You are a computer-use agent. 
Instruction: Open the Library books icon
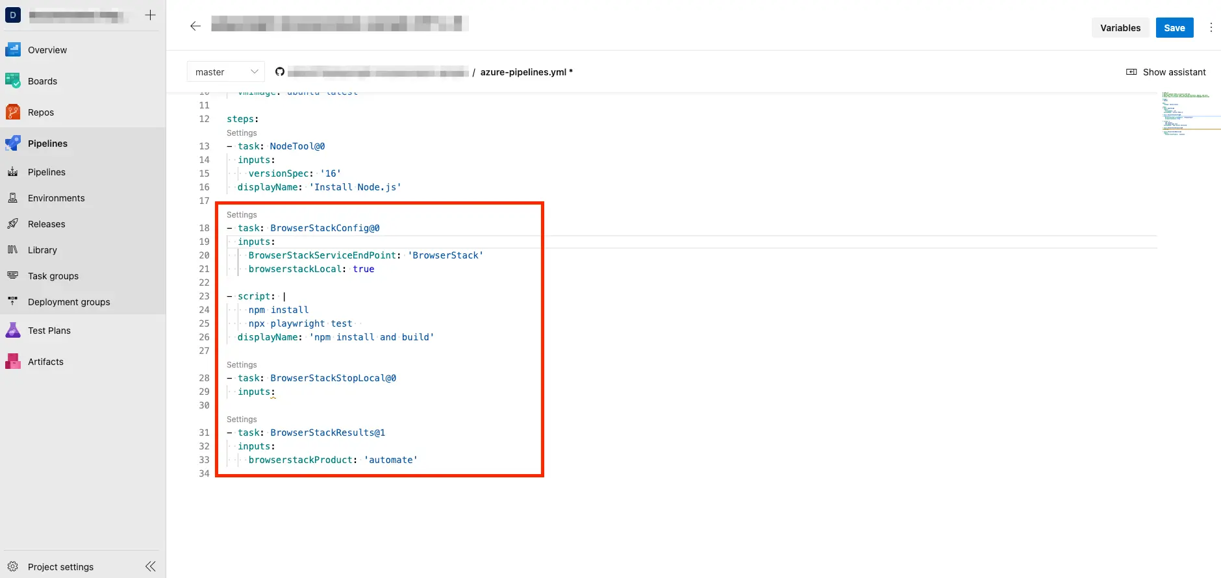tap(13, 250)
